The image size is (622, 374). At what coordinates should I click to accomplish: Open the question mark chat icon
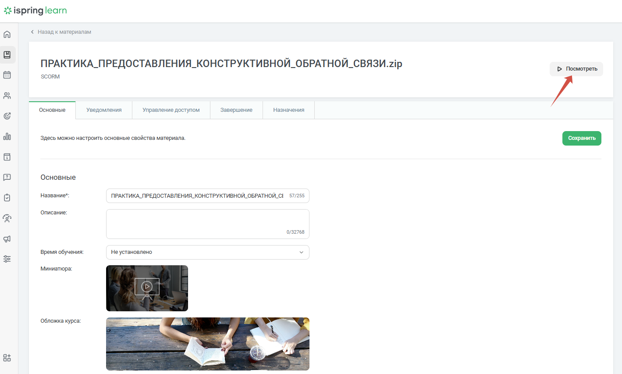[7, 177]
